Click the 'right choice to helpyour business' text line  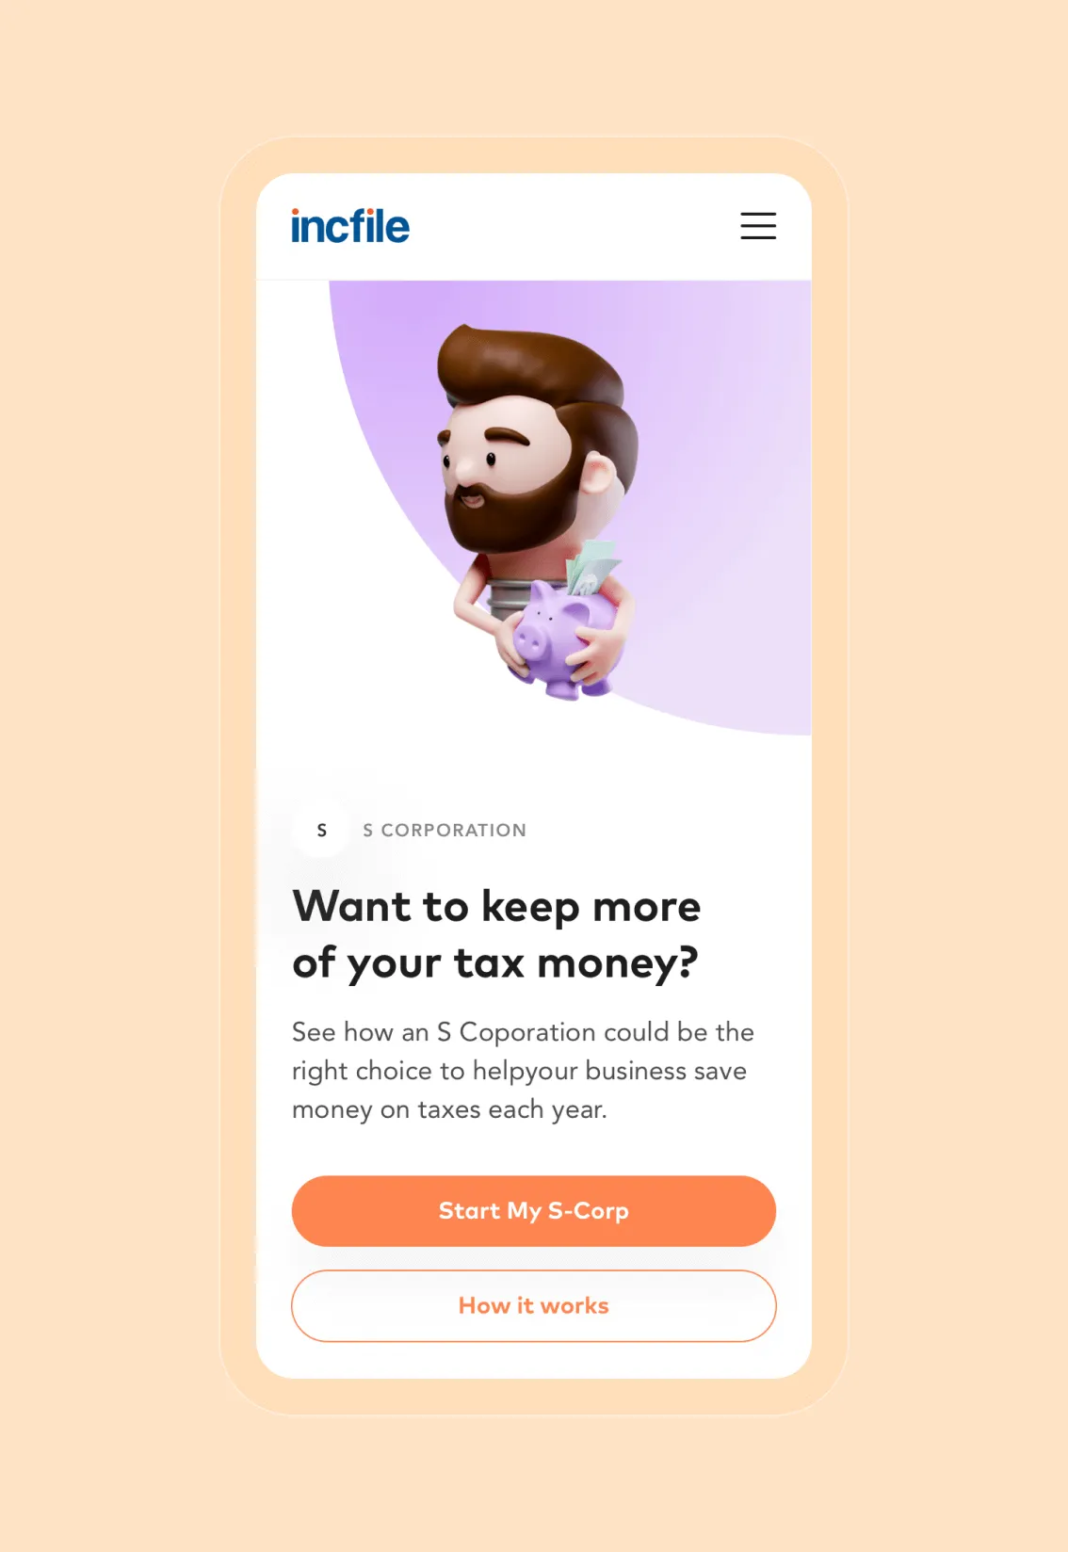click(x=519, y=1071)
